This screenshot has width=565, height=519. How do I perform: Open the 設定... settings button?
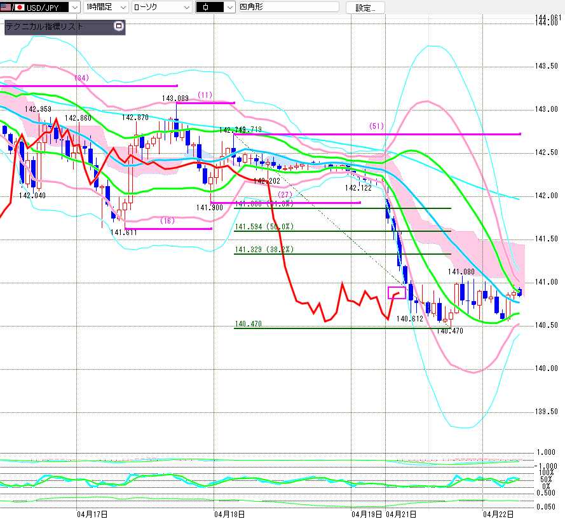point(365,8)
